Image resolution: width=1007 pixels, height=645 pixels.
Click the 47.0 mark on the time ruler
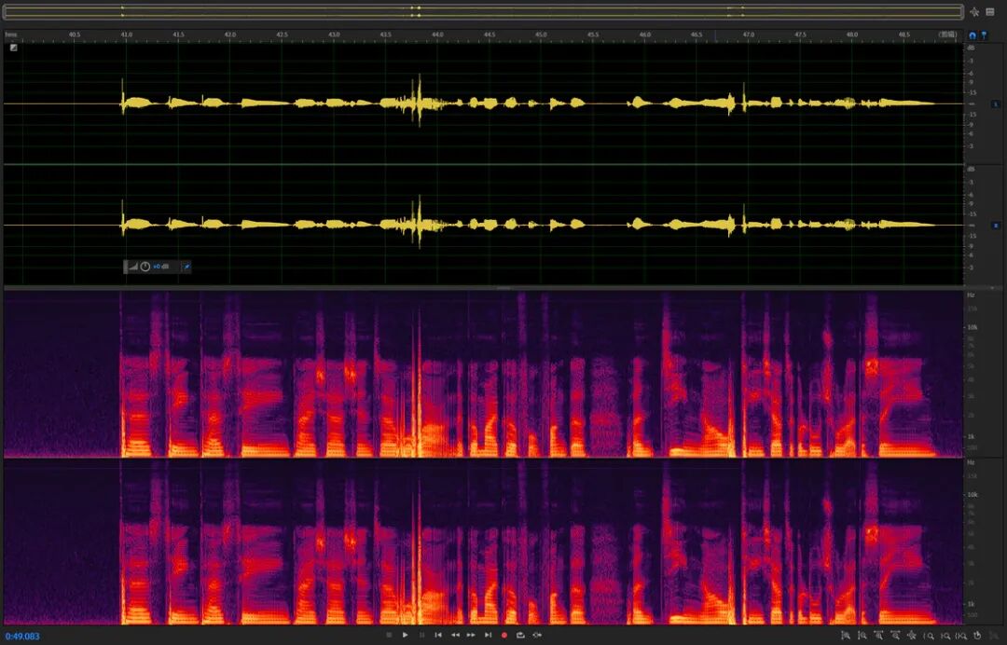[748, 34]
